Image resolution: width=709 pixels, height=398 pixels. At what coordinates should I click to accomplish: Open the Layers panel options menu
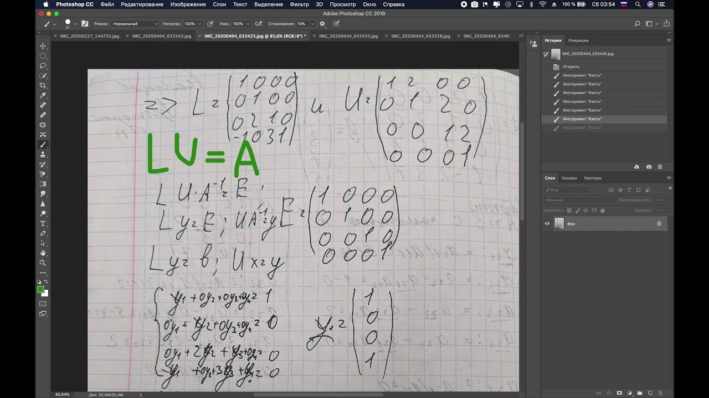pos(669,178)
